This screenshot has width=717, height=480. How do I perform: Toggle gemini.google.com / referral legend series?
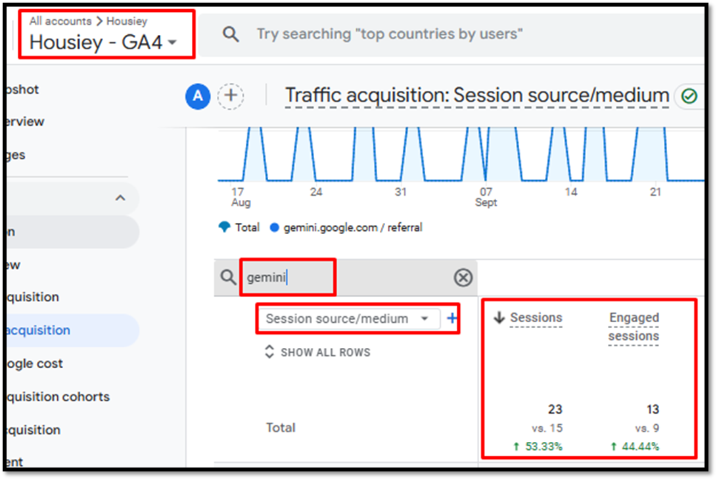(x=346, y=228)
